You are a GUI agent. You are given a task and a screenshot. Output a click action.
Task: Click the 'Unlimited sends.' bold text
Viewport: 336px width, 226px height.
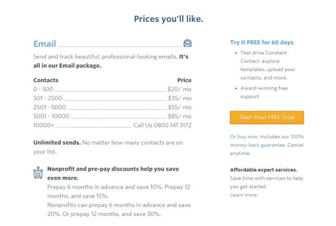pyautogui.click(x=57, y=143)
